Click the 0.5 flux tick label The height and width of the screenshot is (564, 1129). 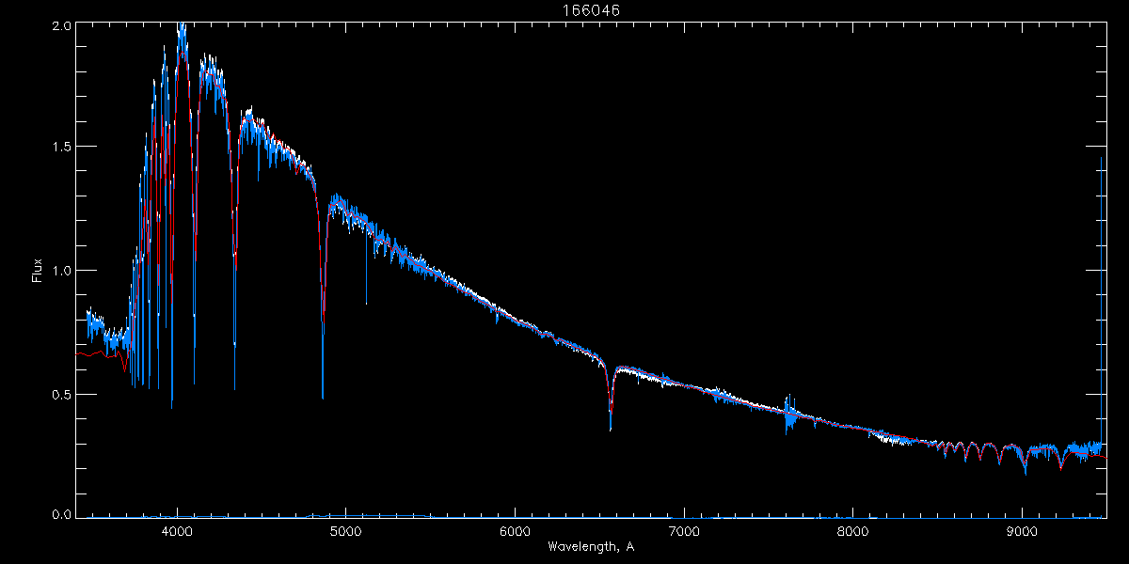tap(60, 394)
